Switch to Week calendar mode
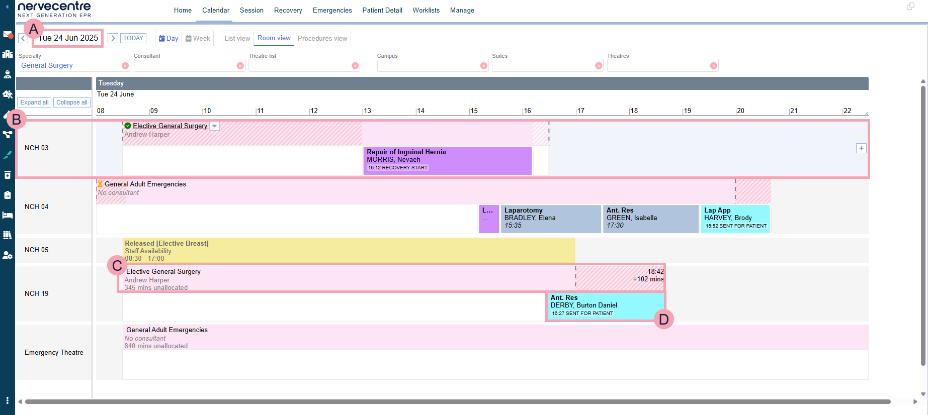Viewport: 928px width, 415px height. (x=198, y=39)
